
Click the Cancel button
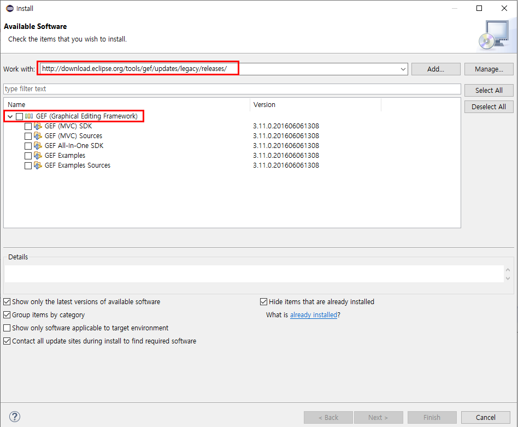pyautogui.click(x=486, y=417)
